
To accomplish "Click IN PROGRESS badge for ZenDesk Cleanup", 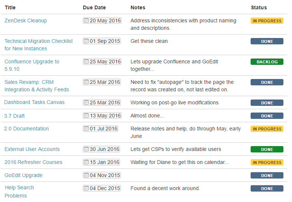I will click(x=267, y=21).
